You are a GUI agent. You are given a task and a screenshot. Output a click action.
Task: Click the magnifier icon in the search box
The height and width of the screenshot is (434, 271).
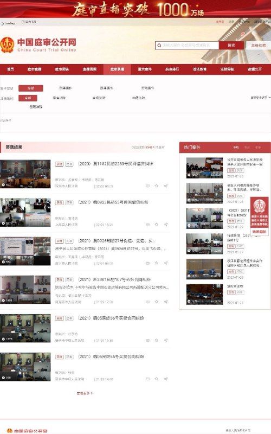point(159,46)
